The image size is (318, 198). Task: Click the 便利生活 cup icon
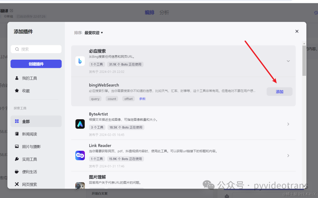coord(17,172)
